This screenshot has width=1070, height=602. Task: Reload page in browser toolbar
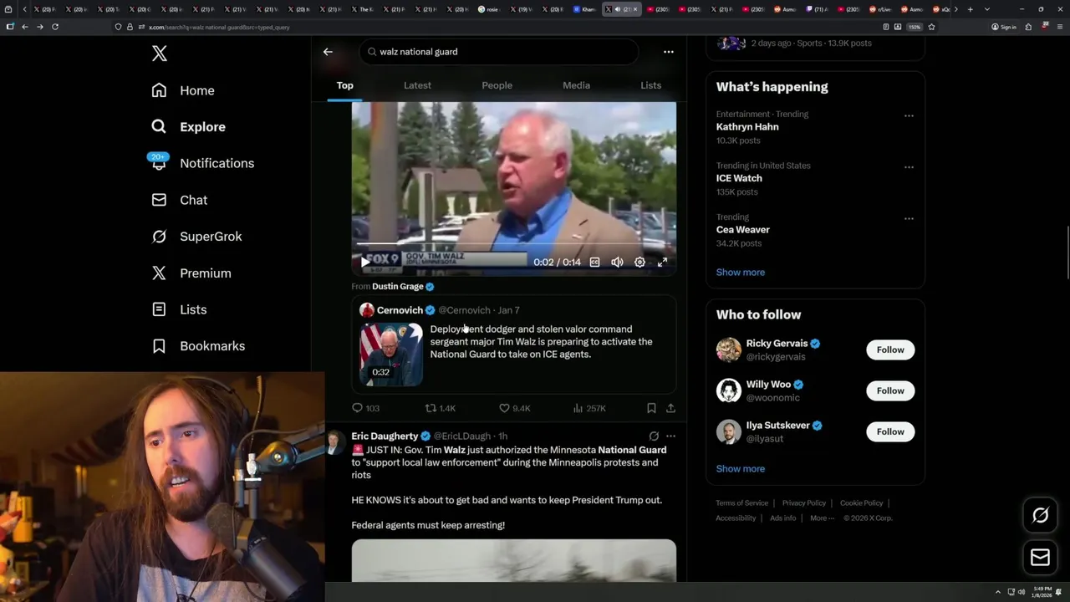click(55, 27)
